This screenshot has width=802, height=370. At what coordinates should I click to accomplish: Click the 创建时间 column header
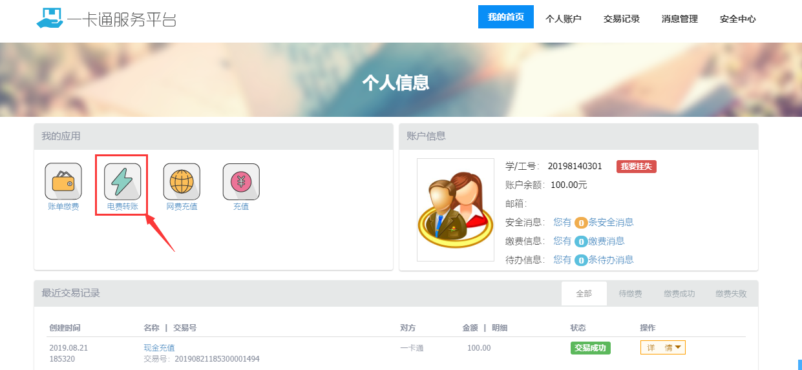[65, 328]
